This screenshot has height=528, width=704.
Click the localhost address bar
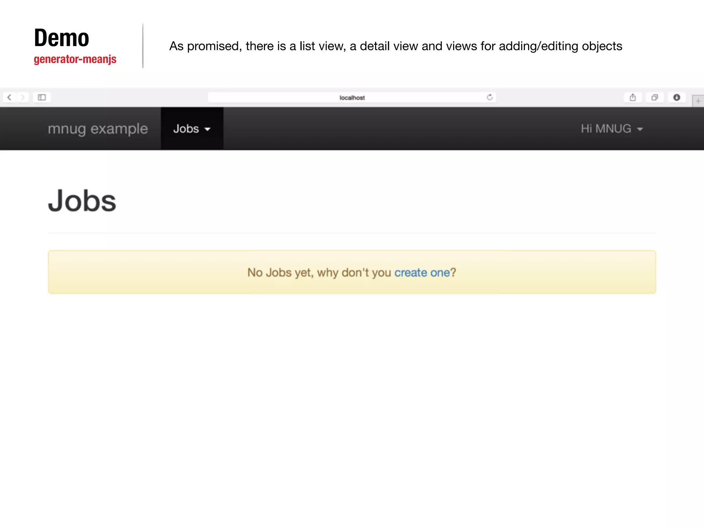click(351, 98)
